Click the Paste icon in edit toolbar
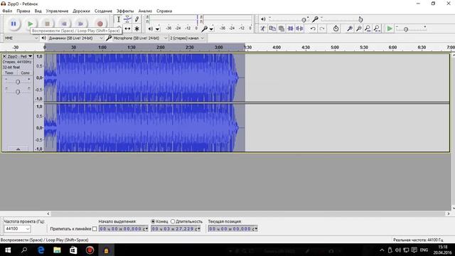 (x=282, y=28)
